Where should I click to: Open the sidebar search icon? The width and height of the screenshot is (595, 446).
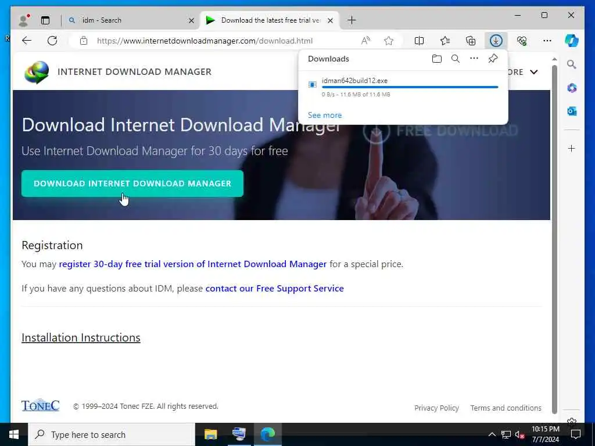tap(572, 64)
